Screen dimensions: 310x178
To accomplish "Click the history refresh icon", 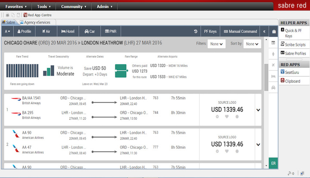I will click(195, 31).
